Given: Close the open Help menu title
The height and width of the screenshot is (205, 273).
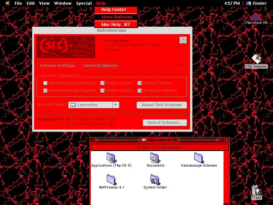Looking at the screenshot, I should tap(101, 3).
